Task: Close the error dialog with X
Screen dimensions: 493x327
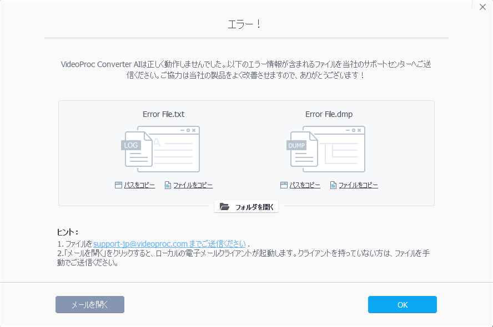Action: [x=482, y=7]
